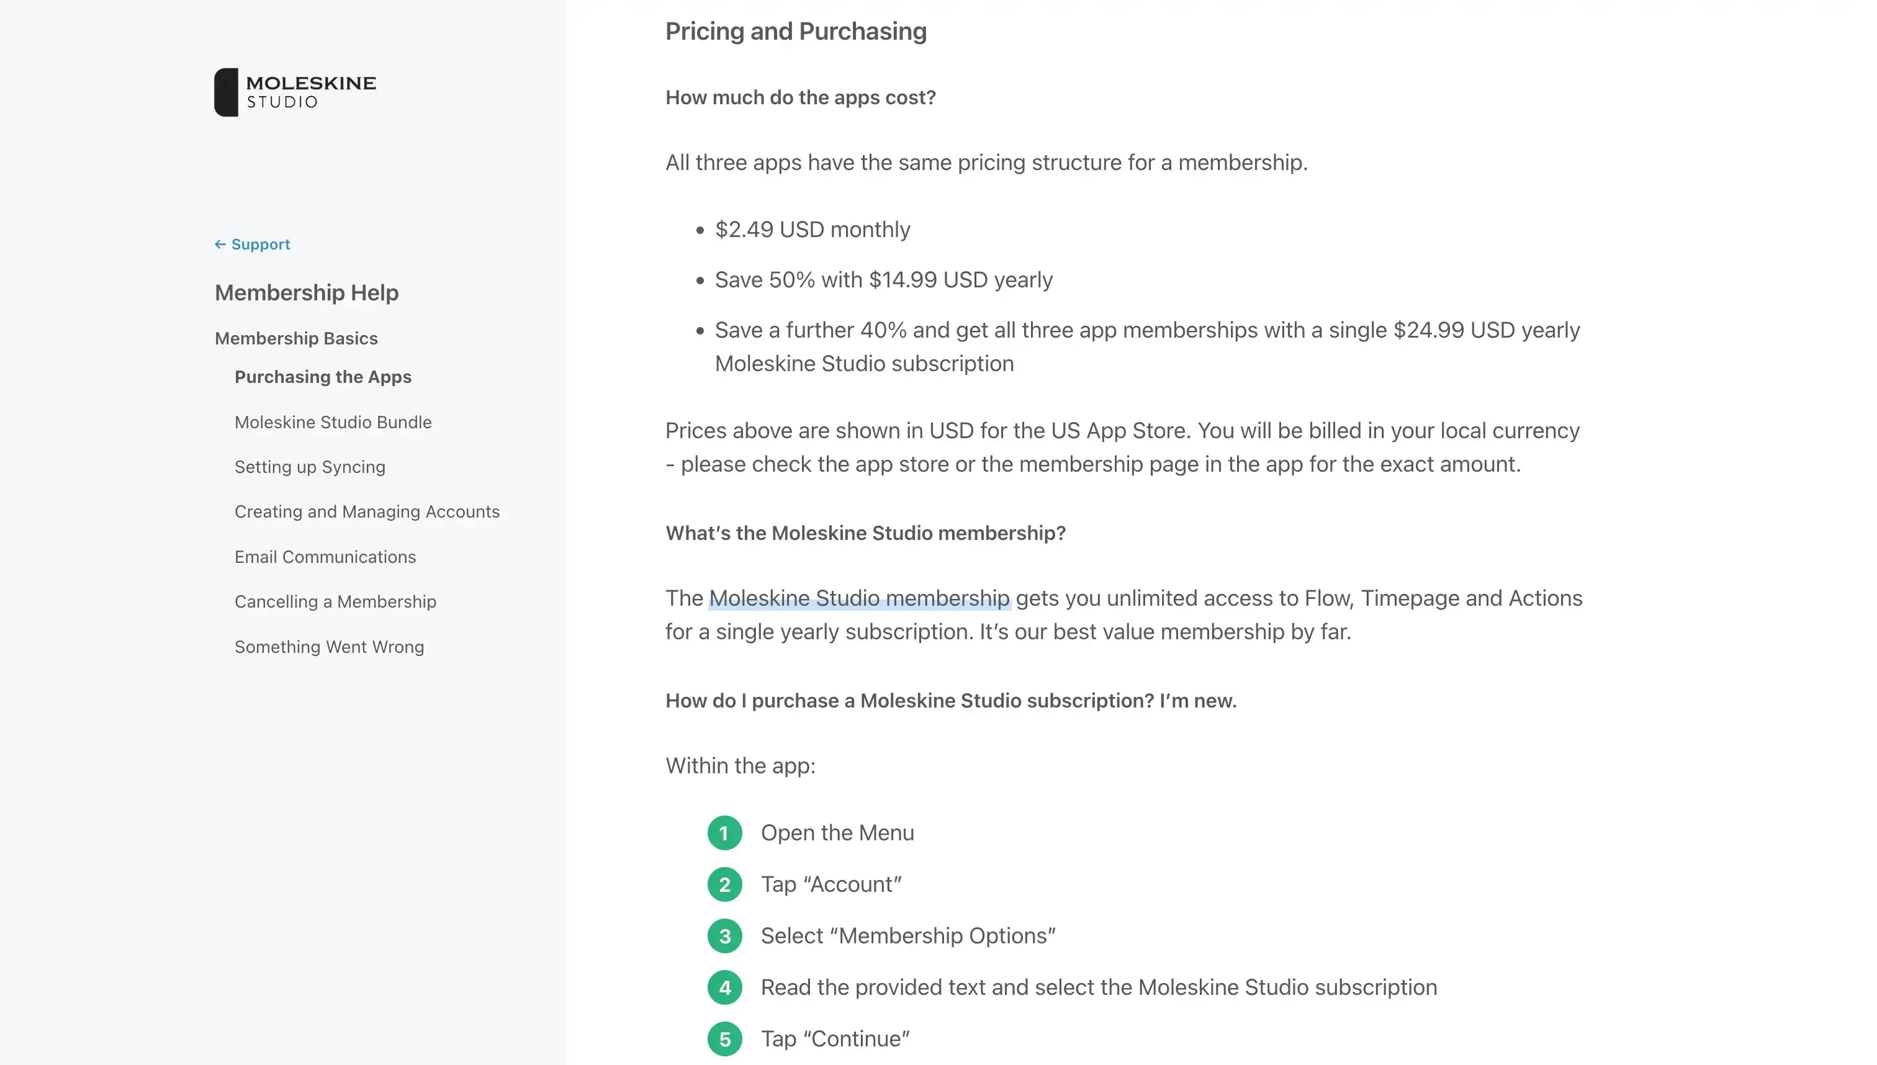Image resolution: width=1877 pixels, height=1065 pixels.
Task: Open the Moleskine Studio Bundle section
Action: pyautogui.click(x=333, y=422)
